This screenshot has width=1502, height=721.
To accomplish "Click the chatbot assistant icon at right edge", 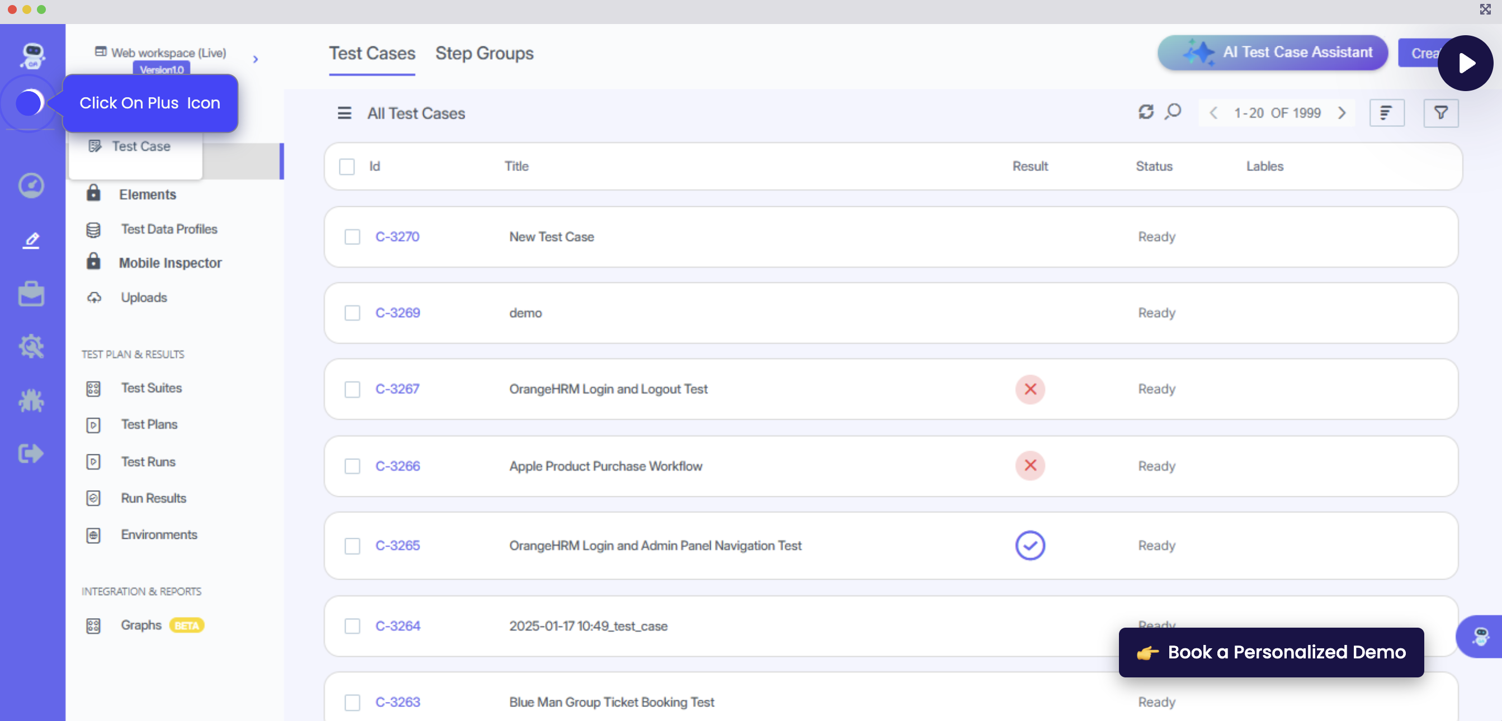I will coord(1480,636).
